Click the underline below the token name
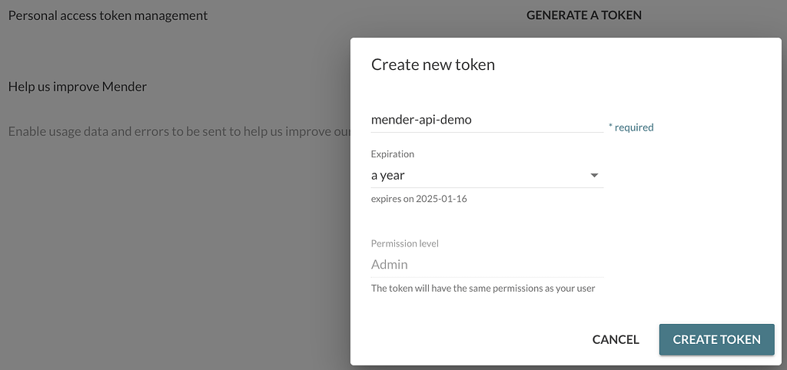Screen dimensions: 787x370 (486, 132)
